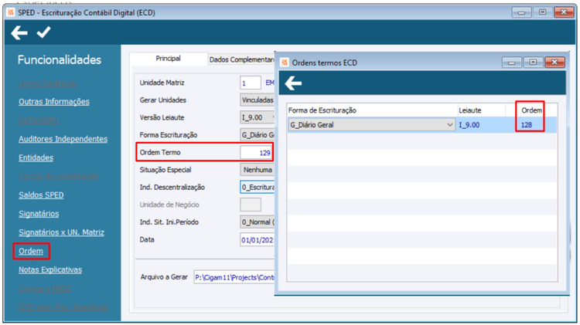Open the Notas Explicativas link

click(50, 270)
